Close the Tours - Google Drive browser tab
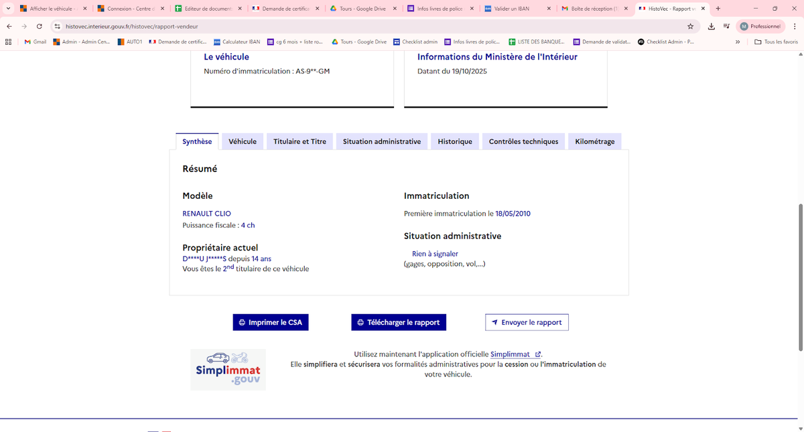 (394, 8)
